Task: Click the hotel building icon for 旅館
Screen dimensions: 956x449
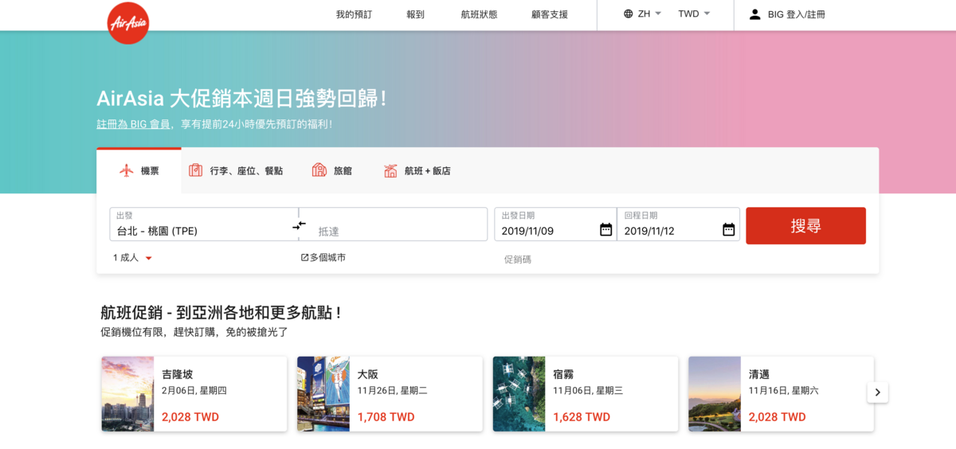Action: tap(319, 170)
